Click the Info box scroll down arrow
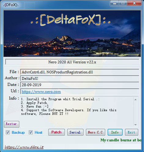Screen dimensions: 144x152 pos(135,125)
